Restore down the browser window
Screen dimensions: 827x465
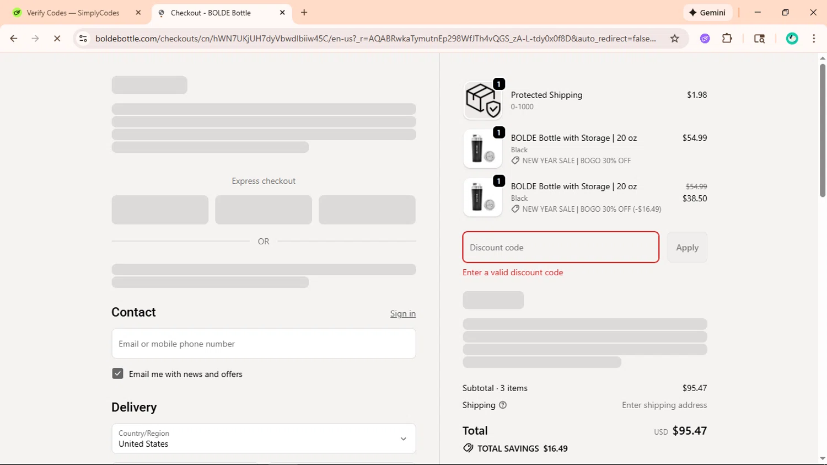[786, 13]
